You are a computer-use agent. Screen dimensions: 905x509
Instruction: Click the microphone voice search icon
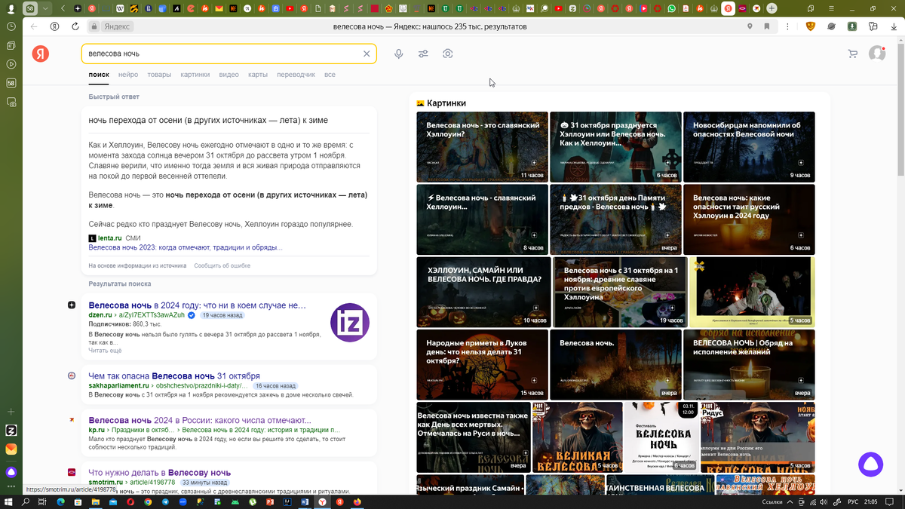pos(398,54)
